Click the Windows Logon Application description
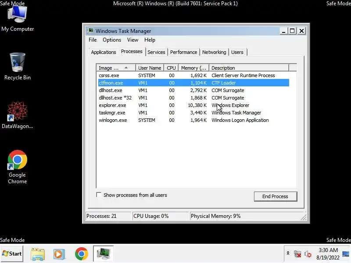The image size is (351, 263). 240,120
